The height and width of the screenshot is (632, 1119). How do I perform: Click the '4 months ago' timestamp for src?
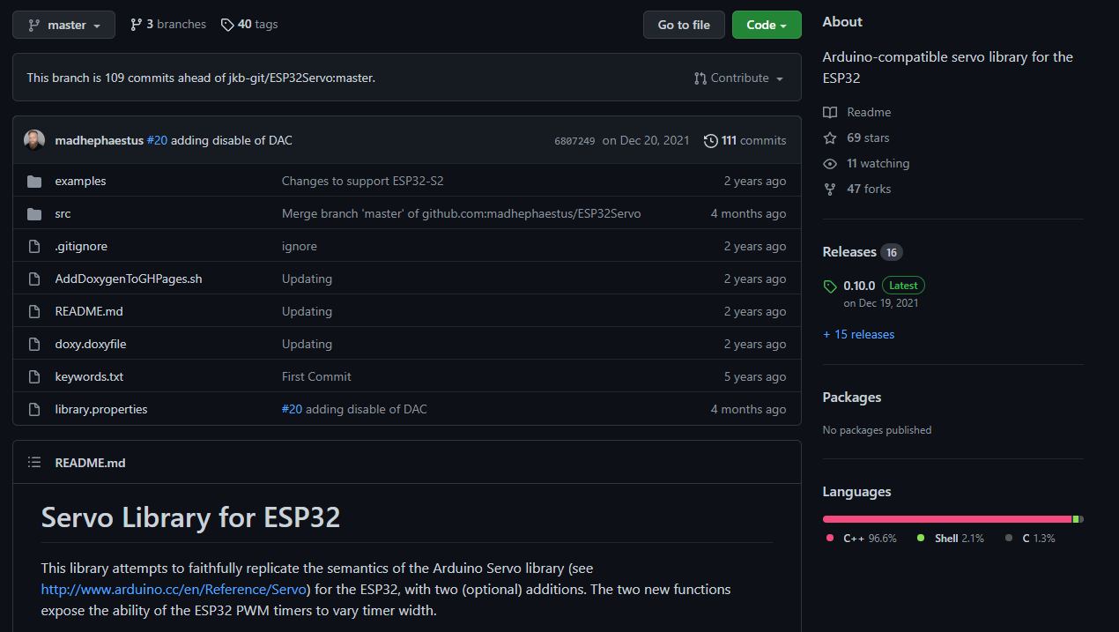tap(749, 214)
